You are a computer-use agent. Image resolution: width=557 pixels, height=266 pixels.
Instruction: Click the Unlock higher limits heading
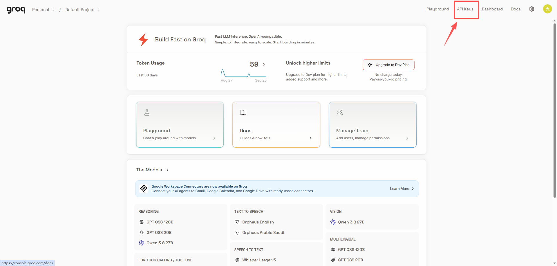tap(308, 63)
